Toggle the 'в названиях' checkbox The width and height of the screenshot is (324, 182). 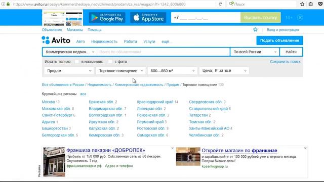click(x=76, y=62)
